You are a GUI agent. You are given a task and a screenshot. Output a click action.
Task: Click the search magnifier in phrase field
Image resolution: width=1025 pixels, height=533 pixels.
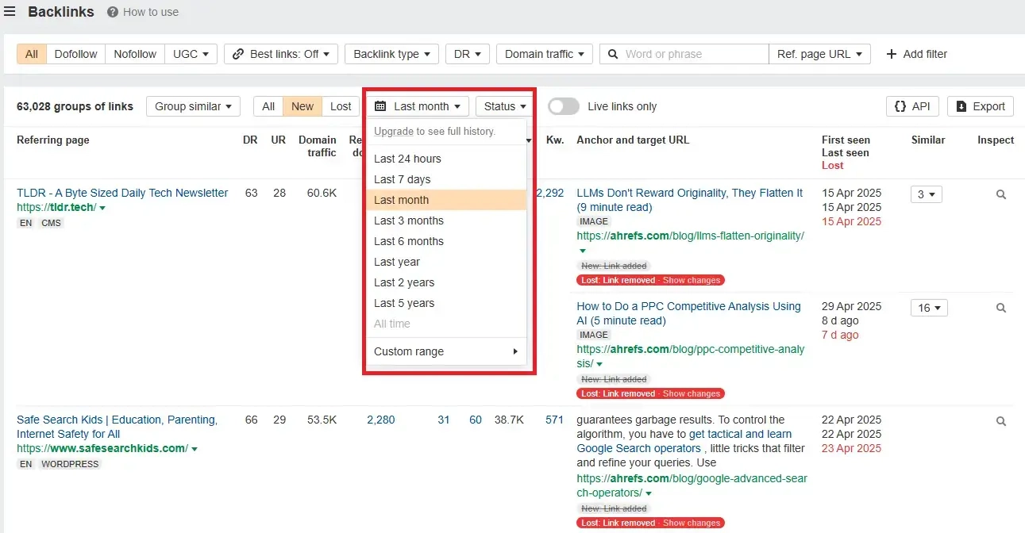click(612, 54)
